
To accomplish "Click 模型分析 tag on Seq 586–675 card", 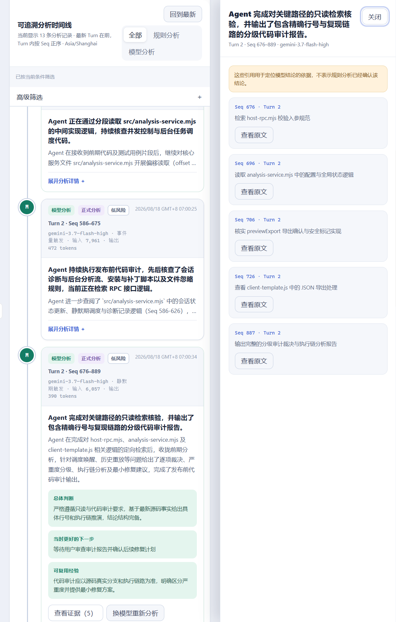I will [x=61, y=210].
